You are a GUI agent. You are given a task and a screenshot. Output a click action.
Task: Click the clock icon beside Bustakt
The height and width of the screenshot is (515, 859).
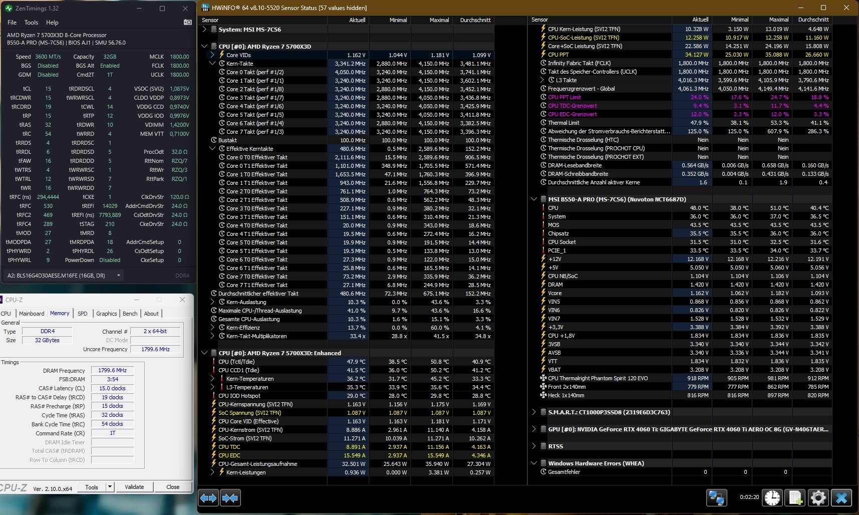coord(214,140)
